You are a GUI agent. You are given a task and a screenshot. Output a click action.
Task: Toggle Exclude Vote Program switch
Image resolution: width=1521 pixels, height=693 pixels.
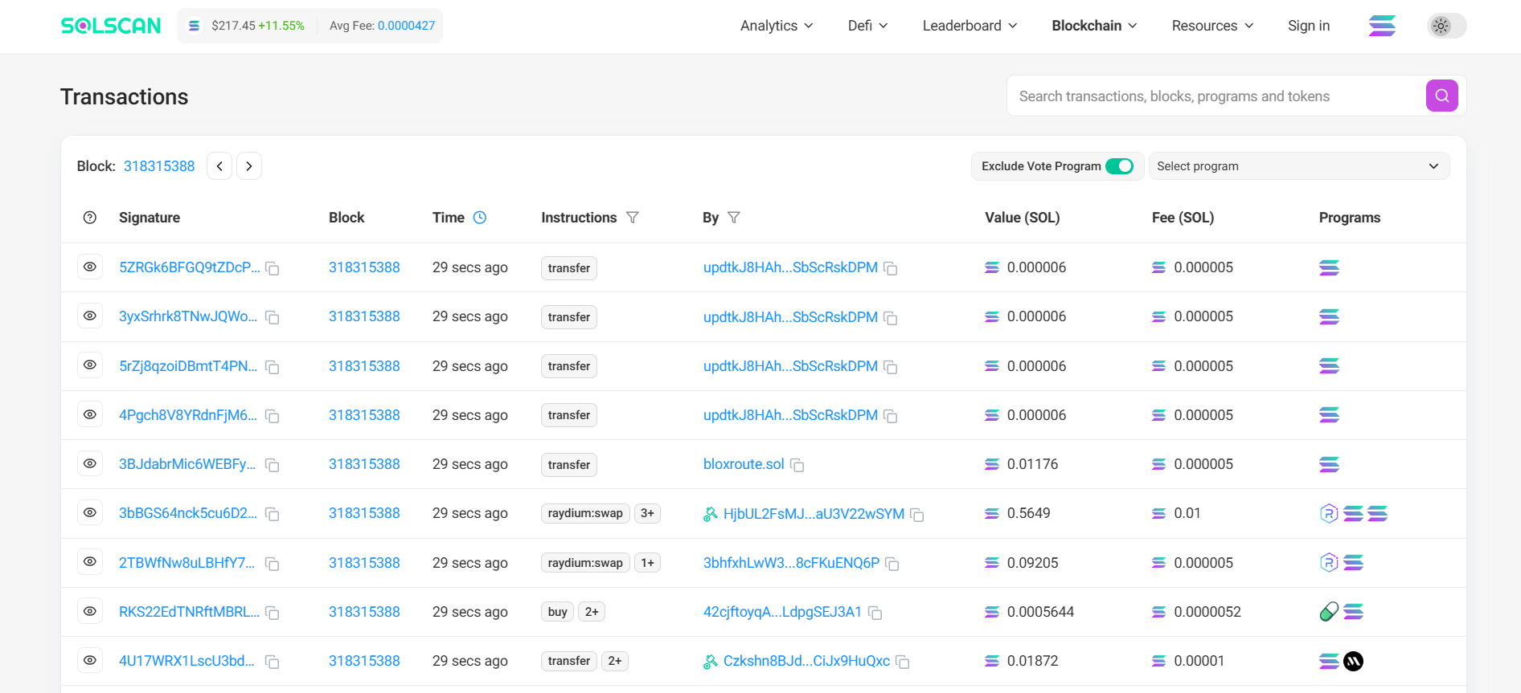pos(1119,166)
